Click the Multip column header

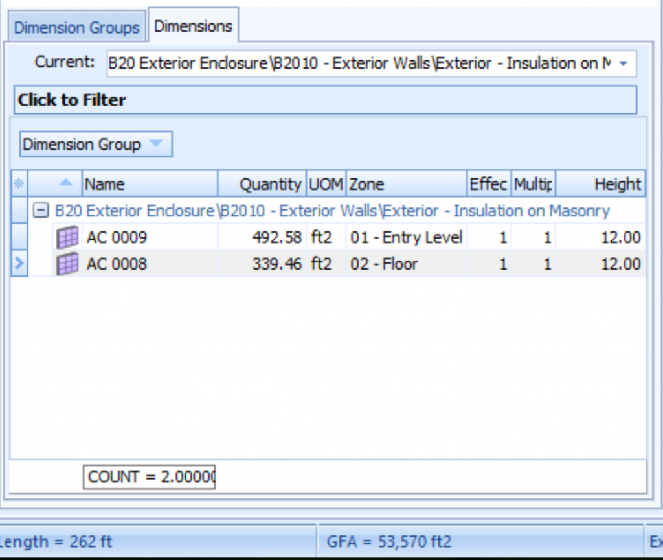pyautogui.click(x=534, y=183)
